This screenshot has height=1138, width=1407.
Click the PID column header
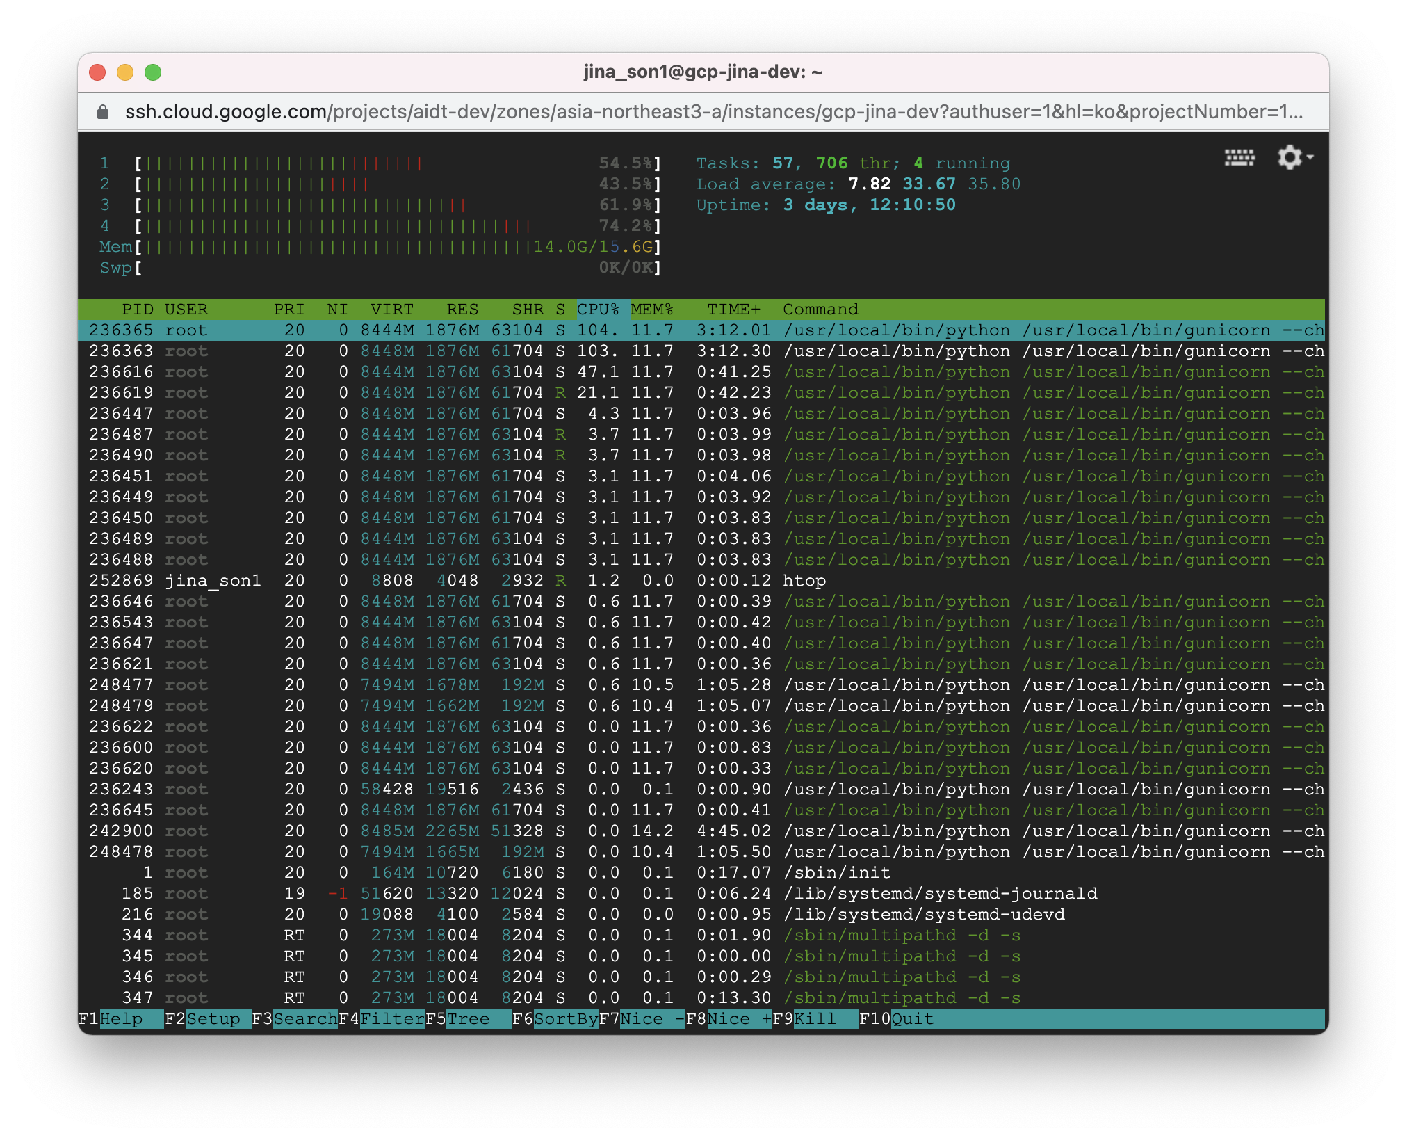pos(137,310)
